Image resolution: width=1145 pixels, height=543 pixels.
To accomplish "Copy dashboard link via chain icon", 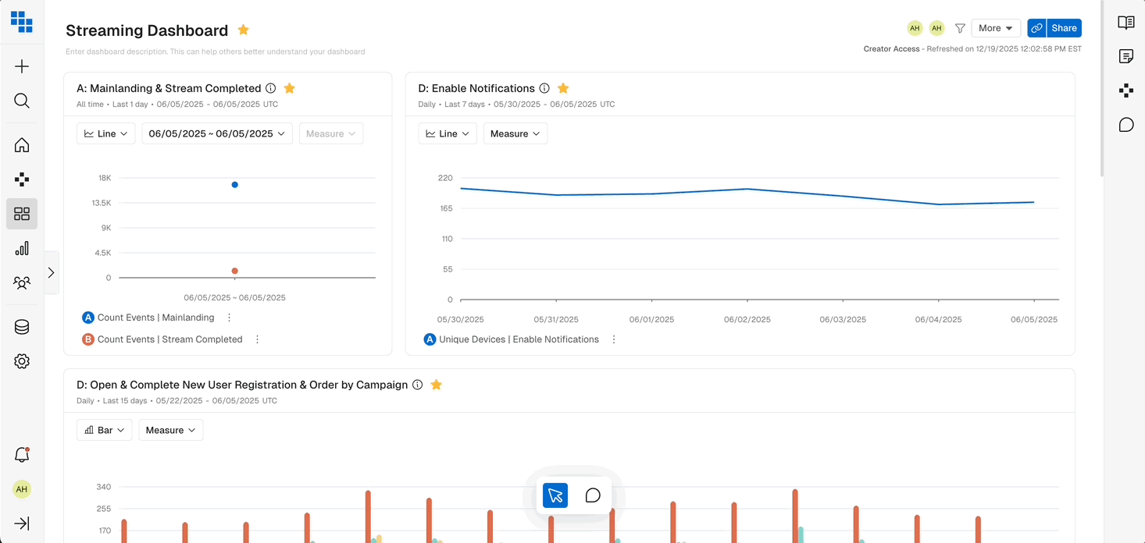I will click(x=1036, y=28).
